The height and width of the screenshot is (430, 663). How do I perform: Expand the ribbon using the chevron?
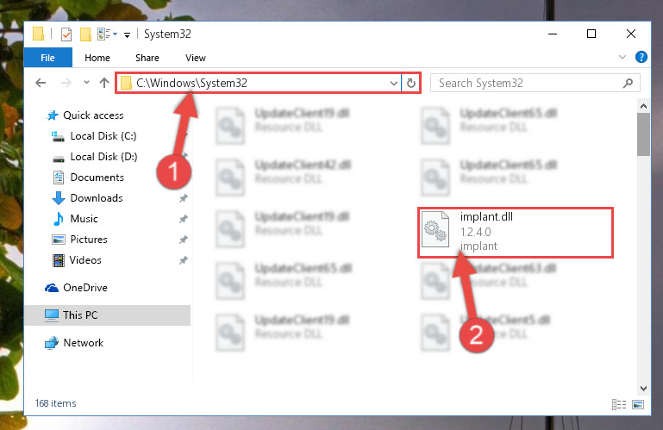(x=622, y=57)
